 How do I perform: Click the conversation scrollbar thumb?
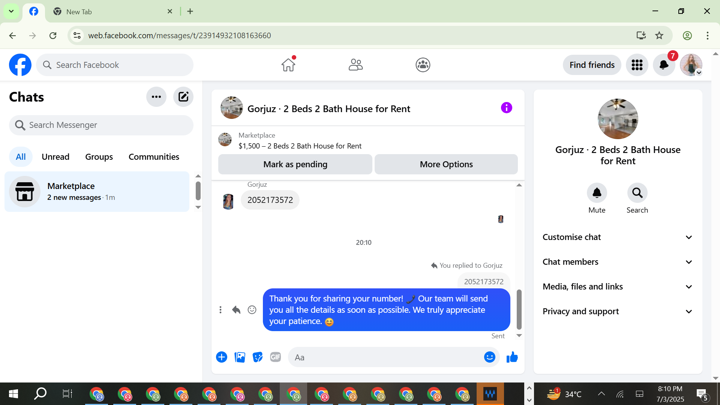(x=519, y=309)
